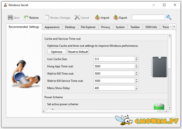Click the green battery icon in Power Scheme

coord(159,107)
